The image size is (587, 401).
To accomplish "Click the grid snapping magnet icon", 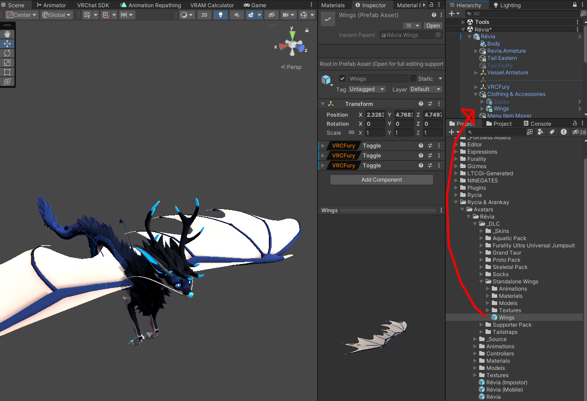I will [x=106, y=15].
